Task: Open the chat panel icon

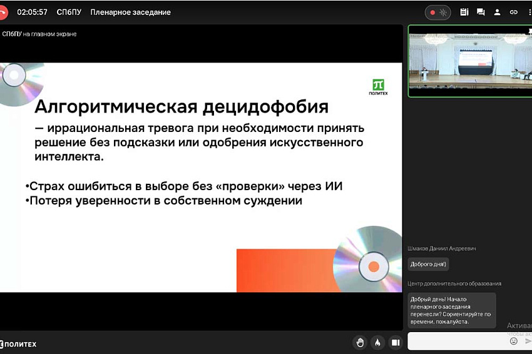Action: tap(481, 12)
